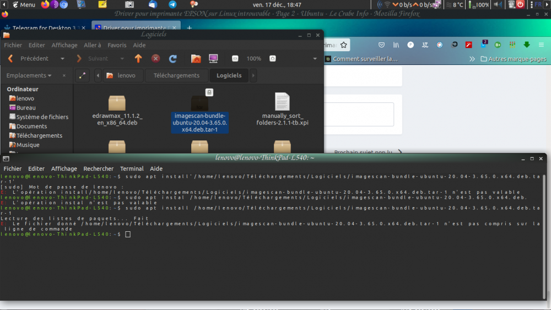Viewport: 551px width, 310px height.
Task: Click the up-arrow parent folder icon
Action: (x=138, y=58)
